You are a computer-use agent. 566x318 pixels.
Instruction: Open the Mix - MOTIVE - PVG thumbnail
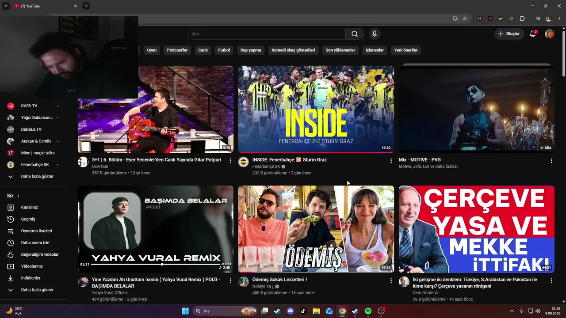click(x=477, y=109)
